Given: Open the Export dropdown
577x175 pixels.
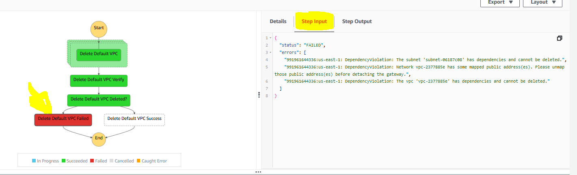Looking at the screenshot, I should pyautogui.click(x=499, y=2).
